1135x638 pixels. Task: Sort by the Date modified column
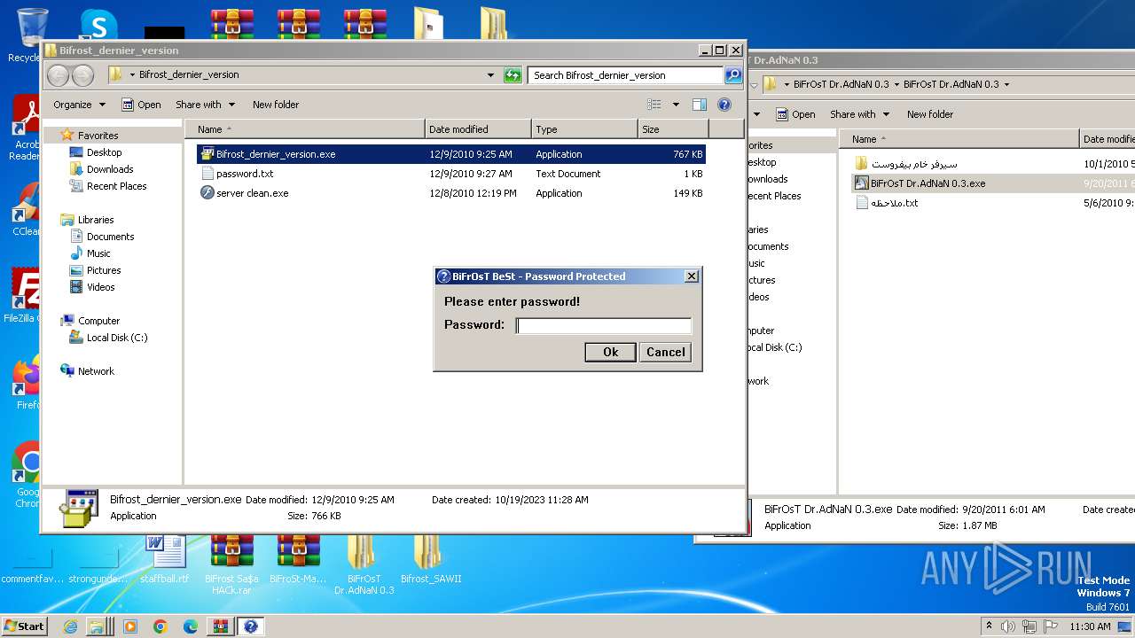click(478, 129)
